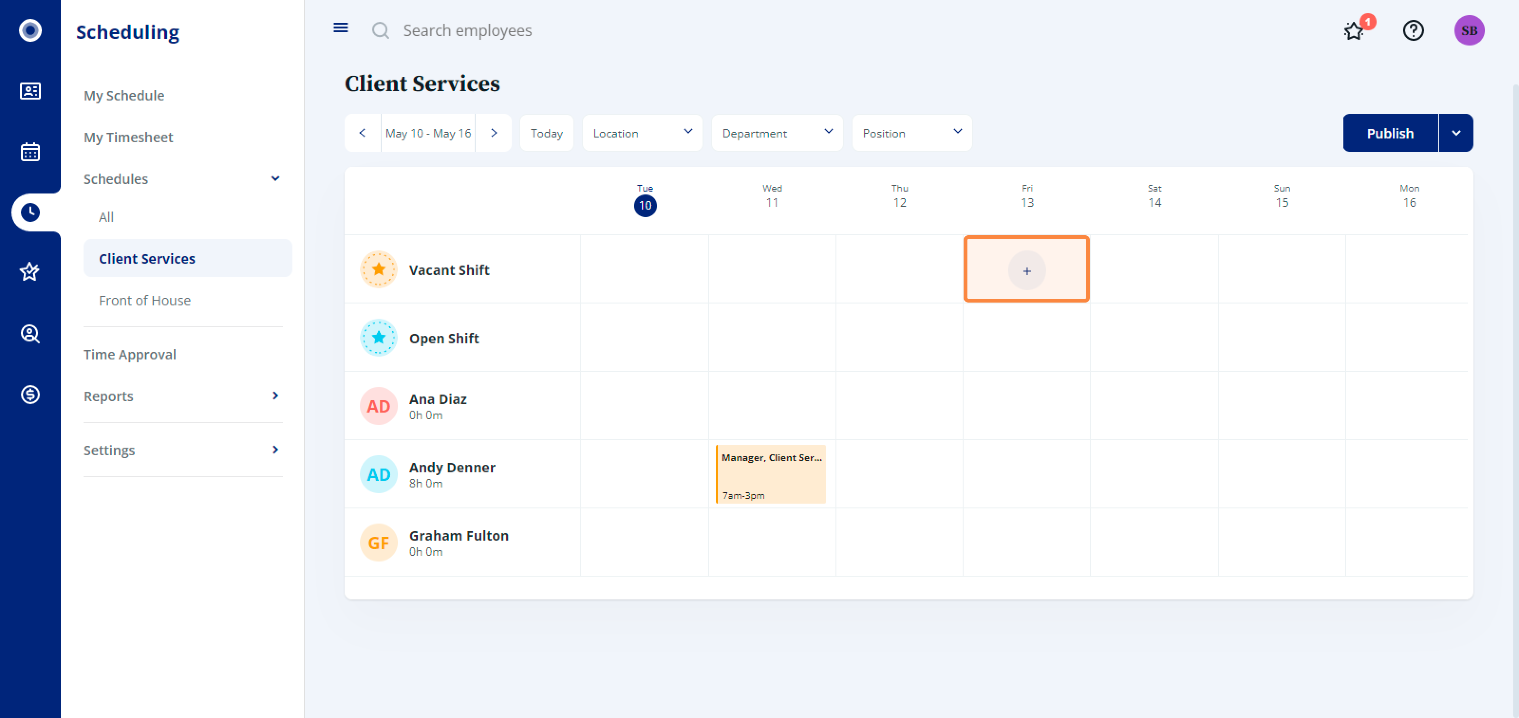Click the Publish button

click(1390, 133)
